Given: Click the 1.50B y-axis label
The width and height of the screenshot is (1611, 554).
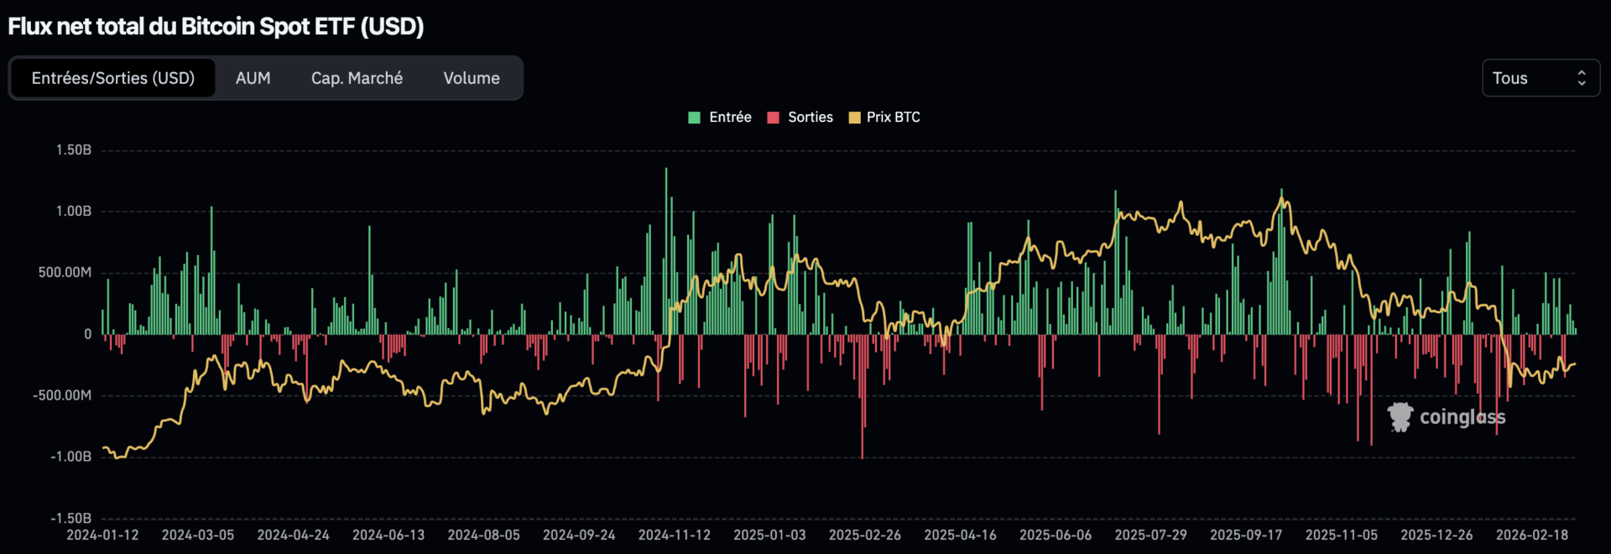Looking at the screenshot, I should 74,150.
